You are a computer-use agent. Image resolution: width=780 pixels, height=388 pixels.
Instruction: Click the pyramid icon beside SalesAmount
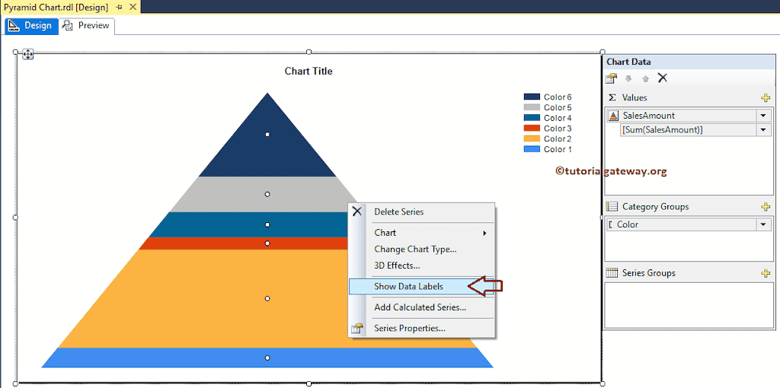pyautogui.click(x=614, y=115)
